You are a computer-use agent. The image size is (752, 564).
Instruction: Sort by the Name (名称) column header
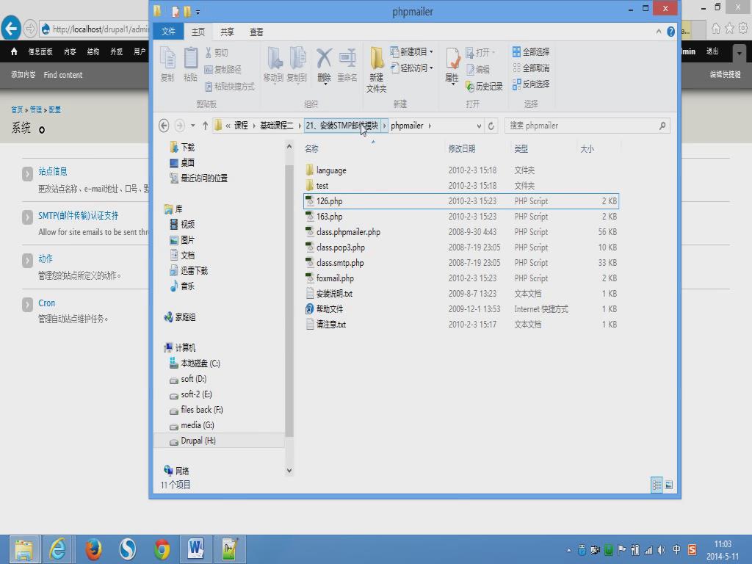coord(311,148)
